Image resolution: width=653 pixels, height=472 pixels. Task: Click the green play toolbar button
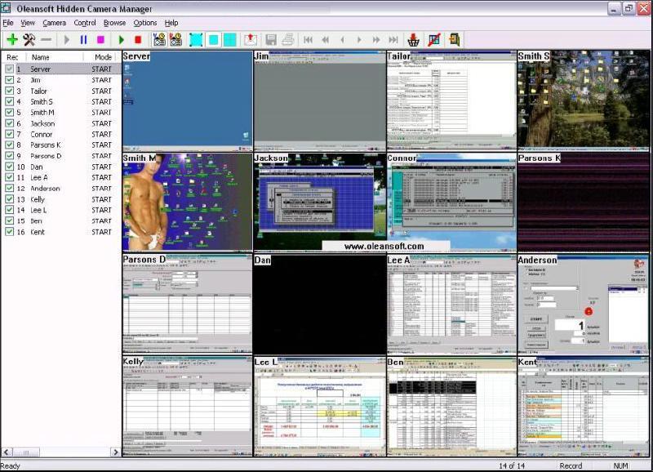[x=121, y=39]
